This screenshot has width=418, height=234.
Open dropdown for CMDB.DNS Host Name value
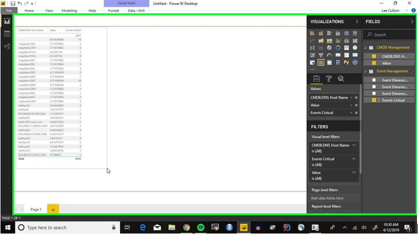351,98
